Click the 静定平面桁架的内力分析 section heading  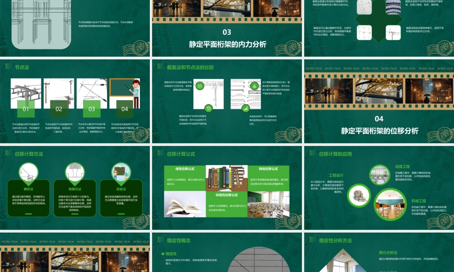(227, 44)
